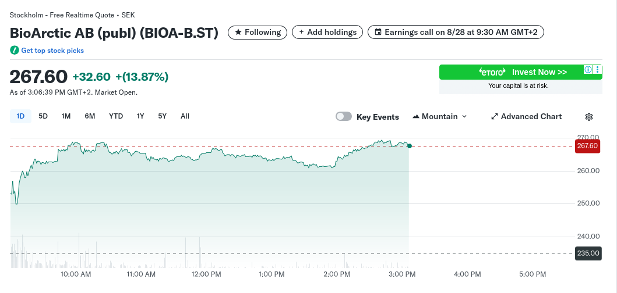Switch to the 5D time range

[43, 116]
